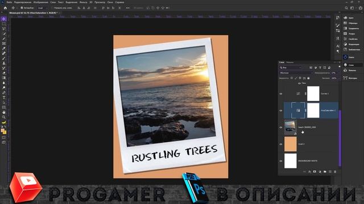The width and height of the screenshot is (364, 204).
Task: Lock all attributes padlock icon
Action: pyautogui.click(x=308, y=78)
